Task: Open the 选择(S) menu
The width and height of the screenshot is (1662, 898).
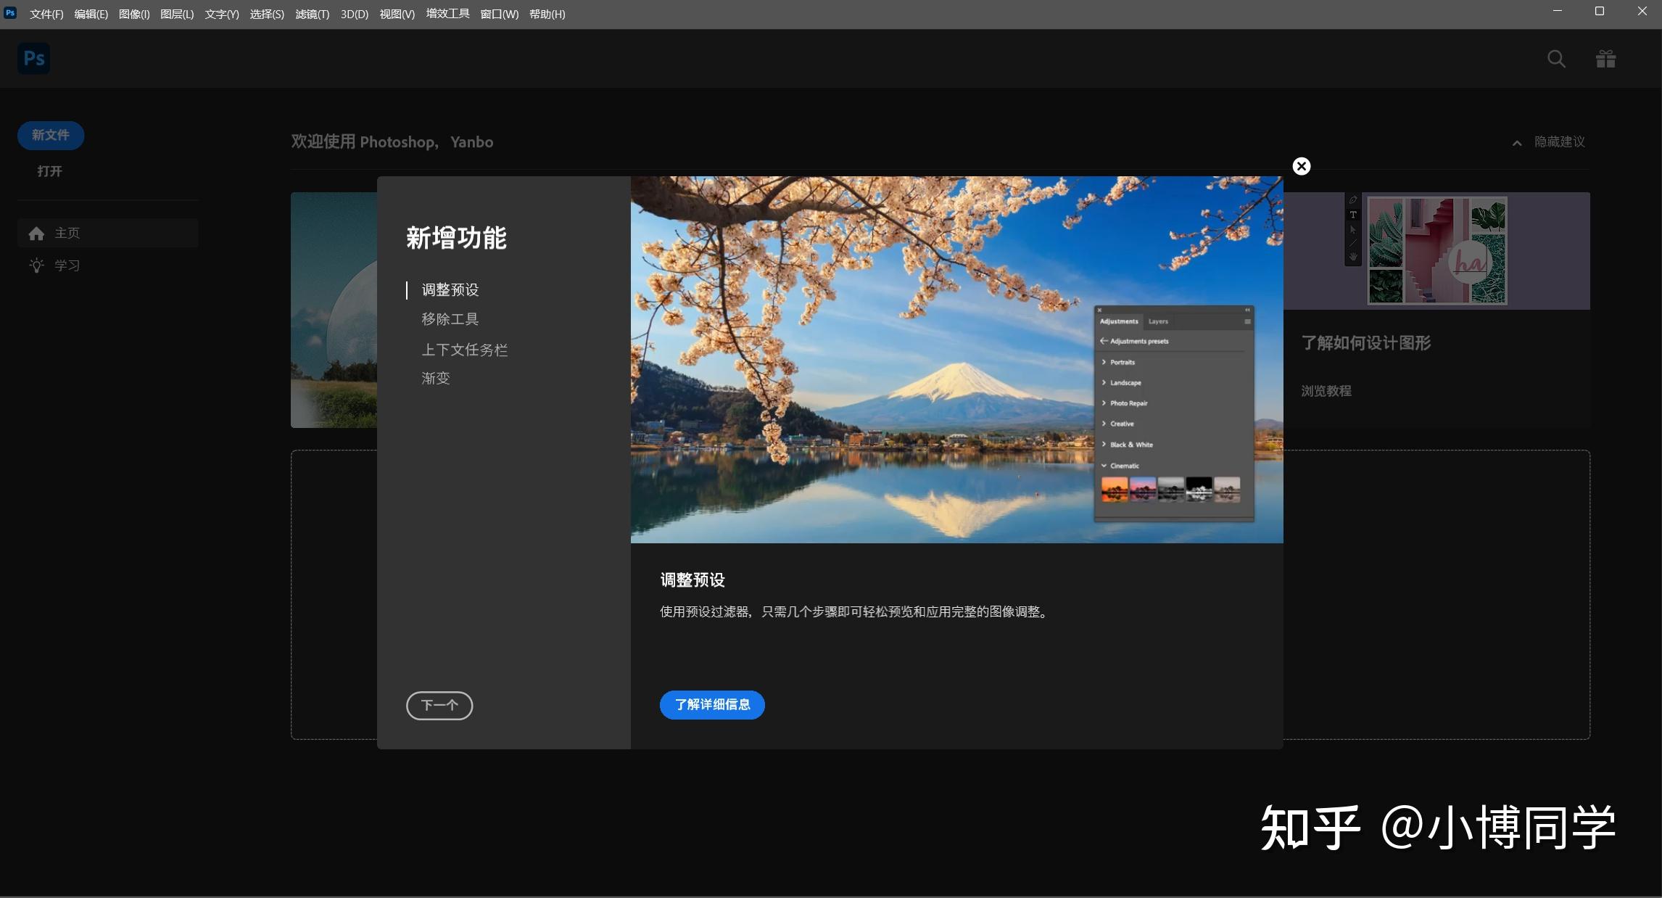Action: point(267,15)
